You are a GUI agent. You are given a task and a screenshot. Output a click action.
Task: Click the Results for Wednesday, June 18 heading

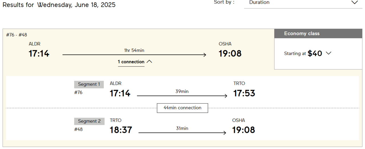(59, 5)
